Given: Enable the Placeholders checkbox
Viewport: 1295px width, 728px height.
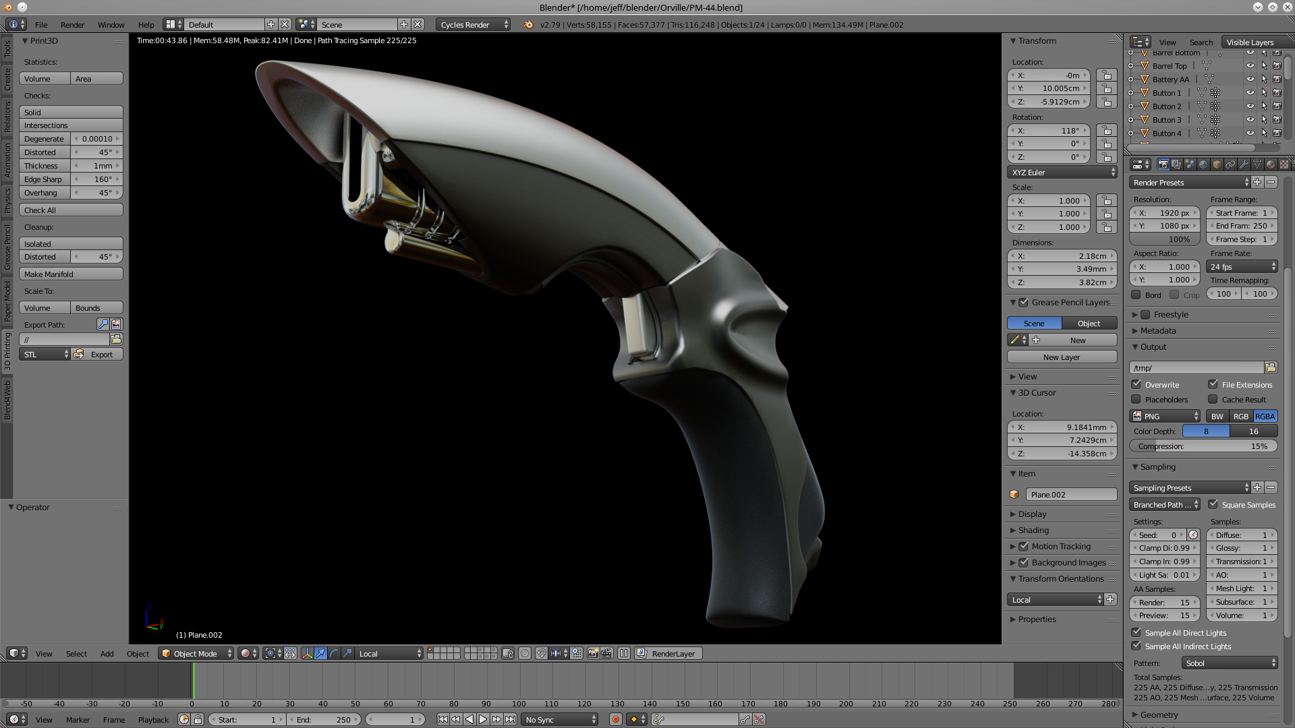Looking at the screenshot, I should pyautogui.click(x=1136, y=399).
